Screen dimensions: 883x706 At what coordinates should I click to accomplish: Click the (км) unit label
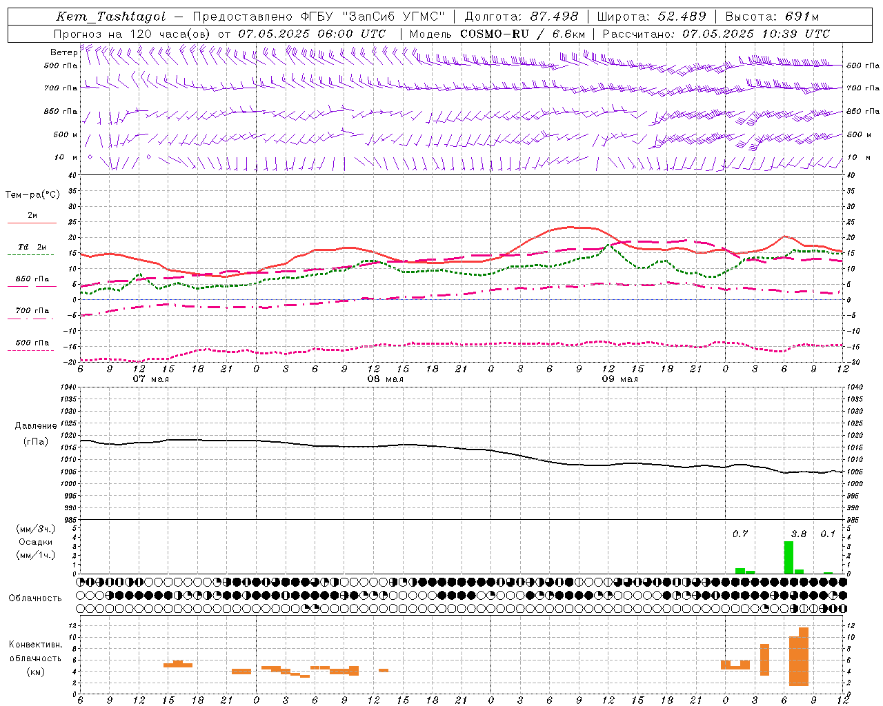(35, 672)
